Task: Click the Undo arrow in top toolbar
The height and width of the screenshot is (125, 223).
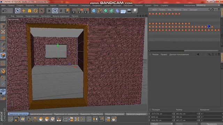Action: (5, 11)
